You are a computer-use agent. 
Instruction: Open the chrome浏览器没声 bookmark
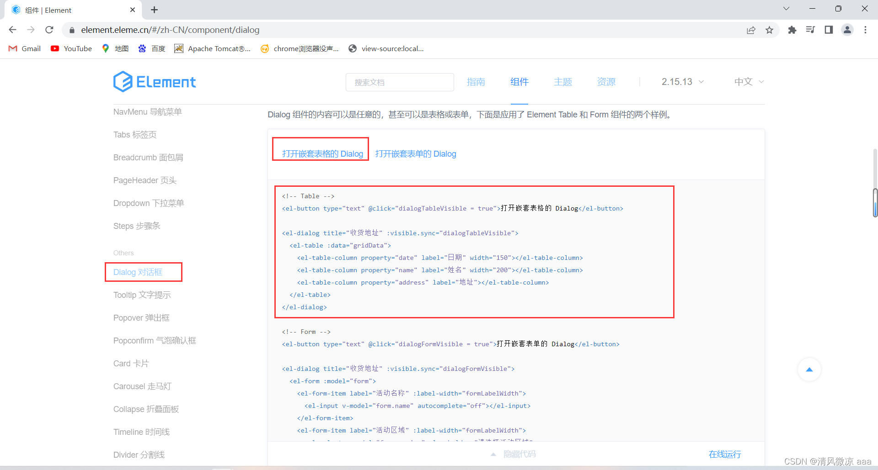pyautogui.click(x=300, y=48)
